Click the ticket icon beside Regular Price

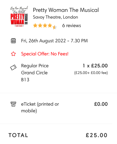pyautogui.click(x=13, y=67)
